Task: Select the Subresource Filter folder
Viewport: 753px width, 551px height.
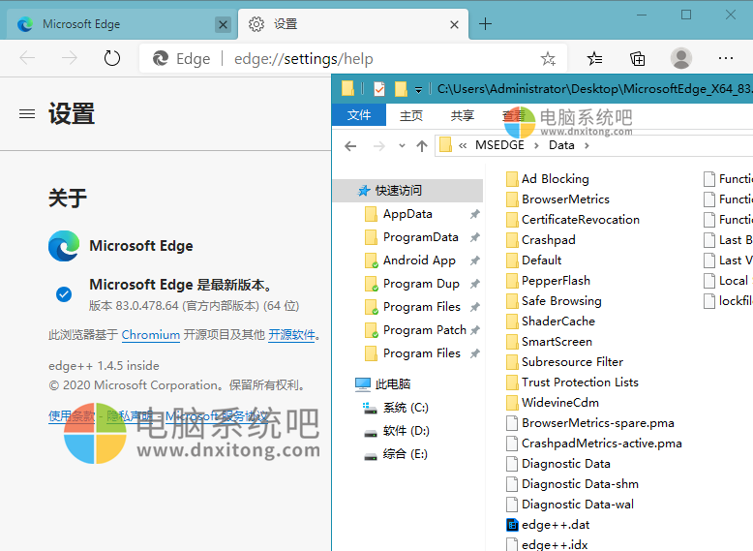Action: [x=565, y=362]
